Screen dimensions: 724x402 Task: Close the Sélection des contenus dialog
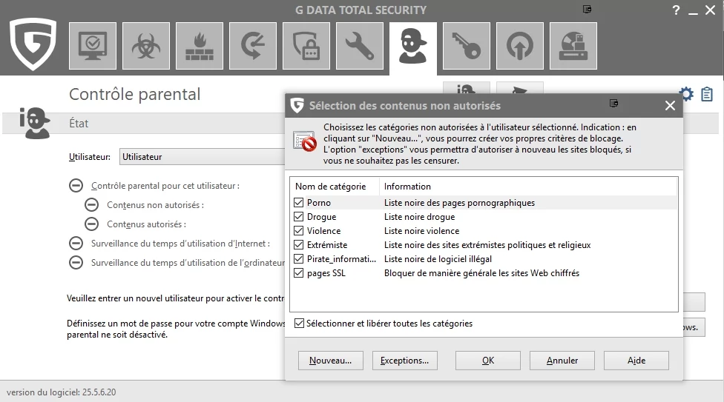[670, 106]
